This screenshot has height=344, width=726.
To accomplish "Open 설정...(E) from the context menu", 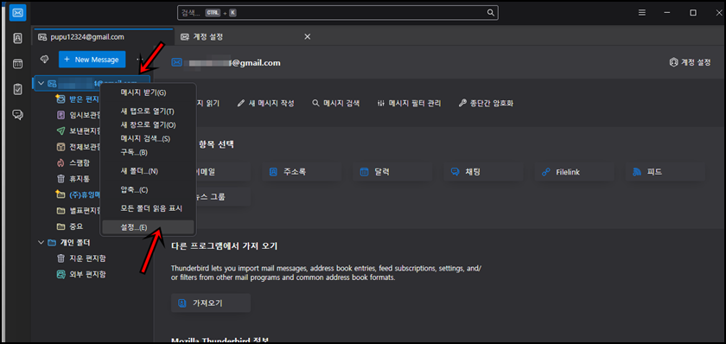I will point(148,227).
